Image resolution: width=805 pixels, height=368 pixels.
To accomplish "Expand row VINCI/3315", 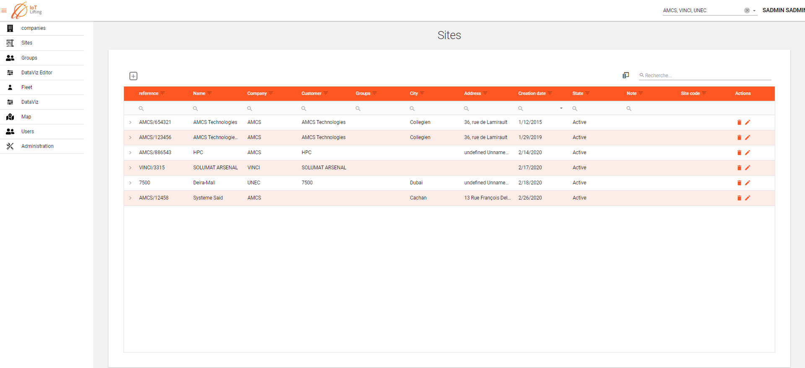I will click(130, 168).
